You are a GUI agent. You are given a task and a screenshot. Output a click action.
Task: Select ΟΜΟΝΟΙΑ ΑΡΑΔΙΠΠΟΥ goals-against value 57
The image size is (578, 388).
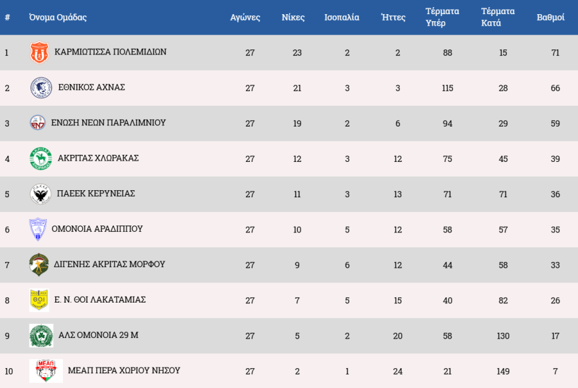click(x=503, y=230)
